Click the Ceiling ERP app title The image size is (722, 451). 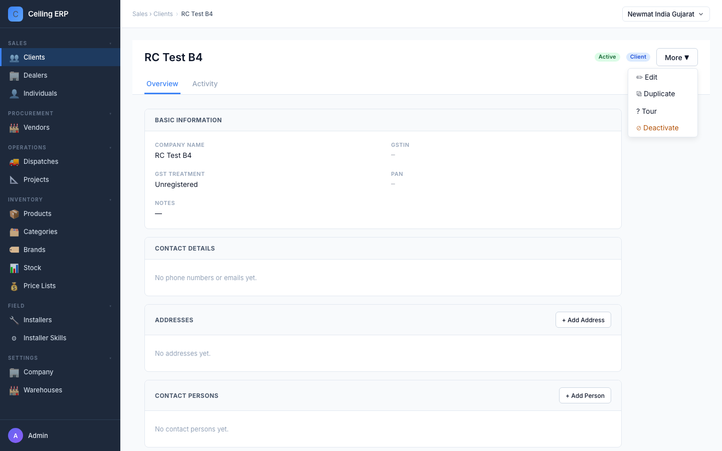coord(48,14)
